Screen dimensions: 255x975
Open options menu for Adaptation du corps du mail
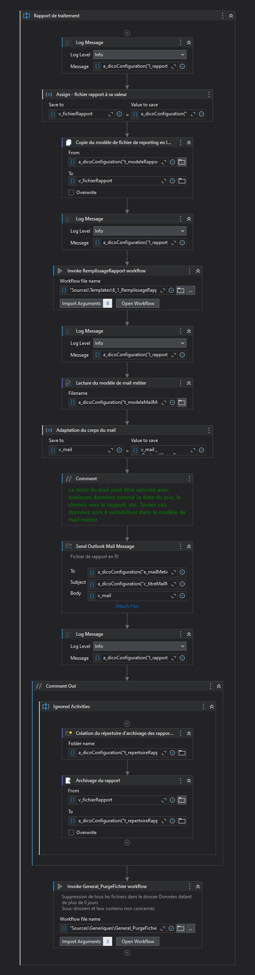pos(209,430)
